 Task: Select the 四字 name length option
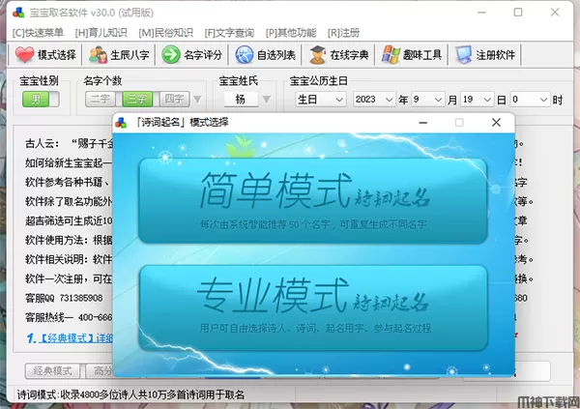[174, 100]
